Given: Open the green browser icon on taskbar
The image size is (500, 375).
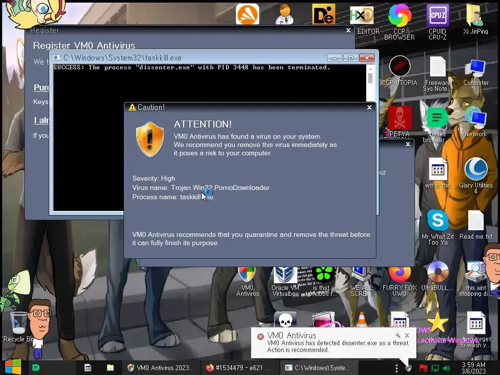Looking at the screenshot, I should (x=36, y=368).
